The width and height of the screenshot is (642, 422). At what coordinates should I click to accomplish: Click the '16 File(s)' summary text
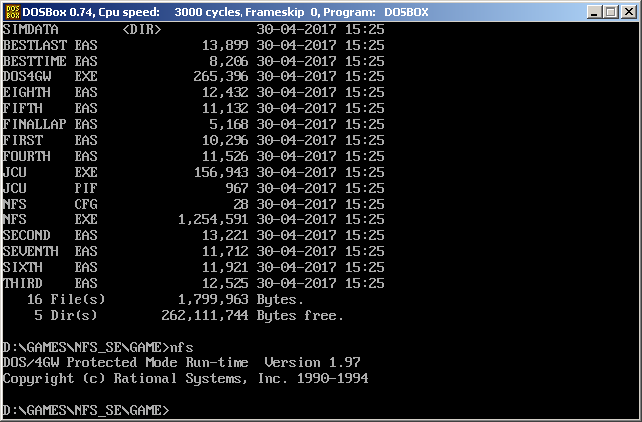click(x=67, y=299)
